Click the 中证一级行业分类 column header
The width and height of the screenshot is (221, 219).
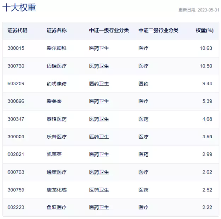pos(109,31)
